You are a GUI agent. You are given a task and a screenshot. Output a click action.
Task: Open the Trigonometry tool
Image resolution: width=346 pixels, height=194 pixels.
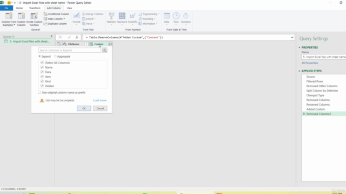click(x=149, y=14)
